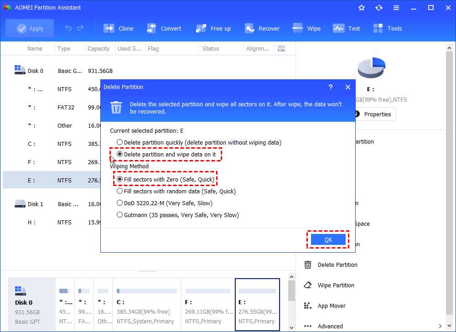
Task: Sort by Name column header
Action: pyautogui.click(x=35, y=48)
